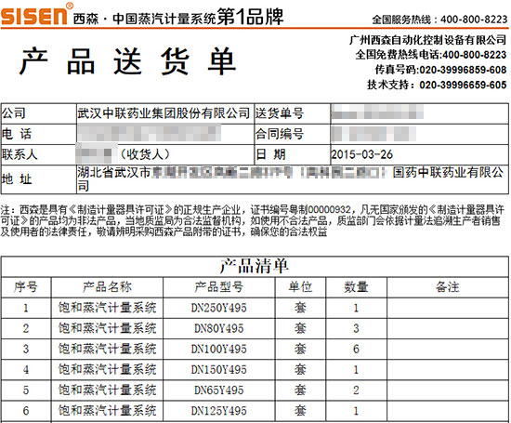Select the 公司 label cell
The width and height of the screenshot is (511, 423).
(x=38, y=113)
